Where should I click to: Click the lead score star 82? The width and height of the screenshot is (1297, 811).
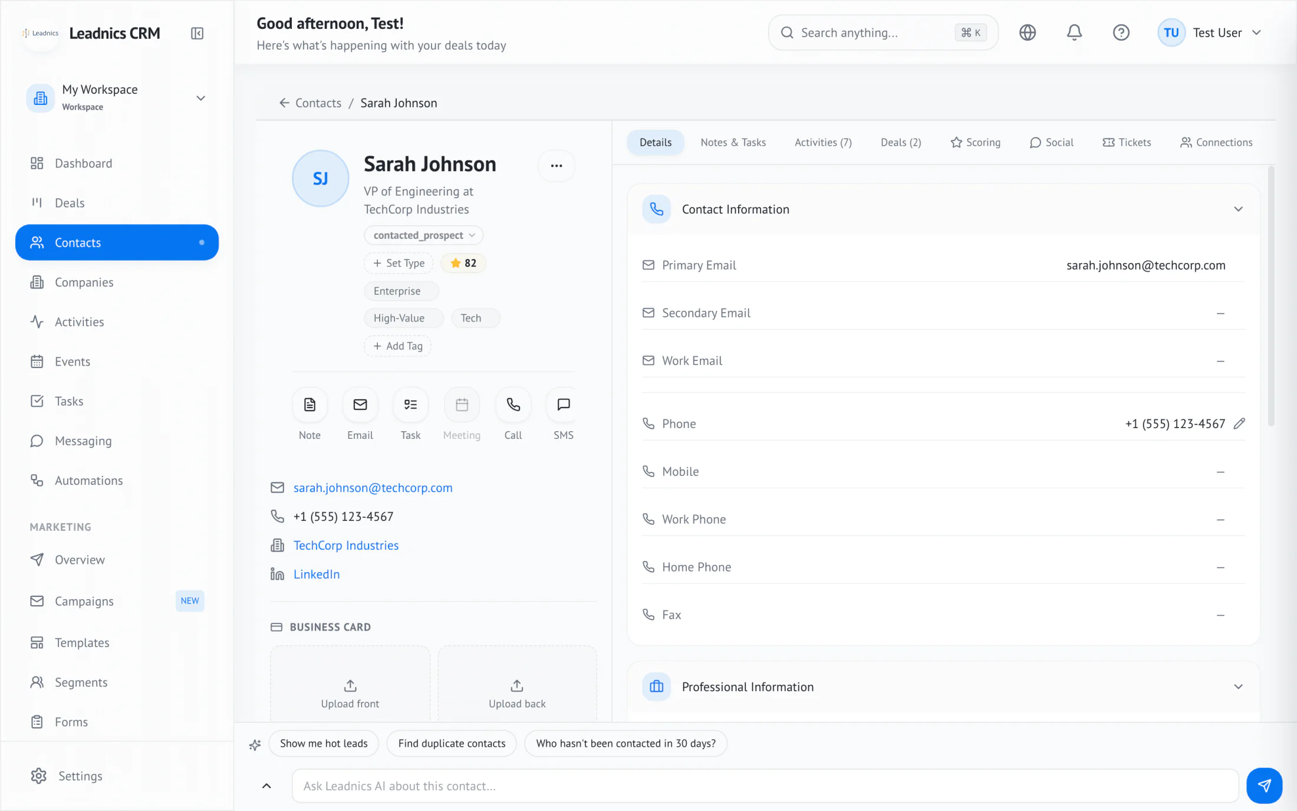(463, 263)
